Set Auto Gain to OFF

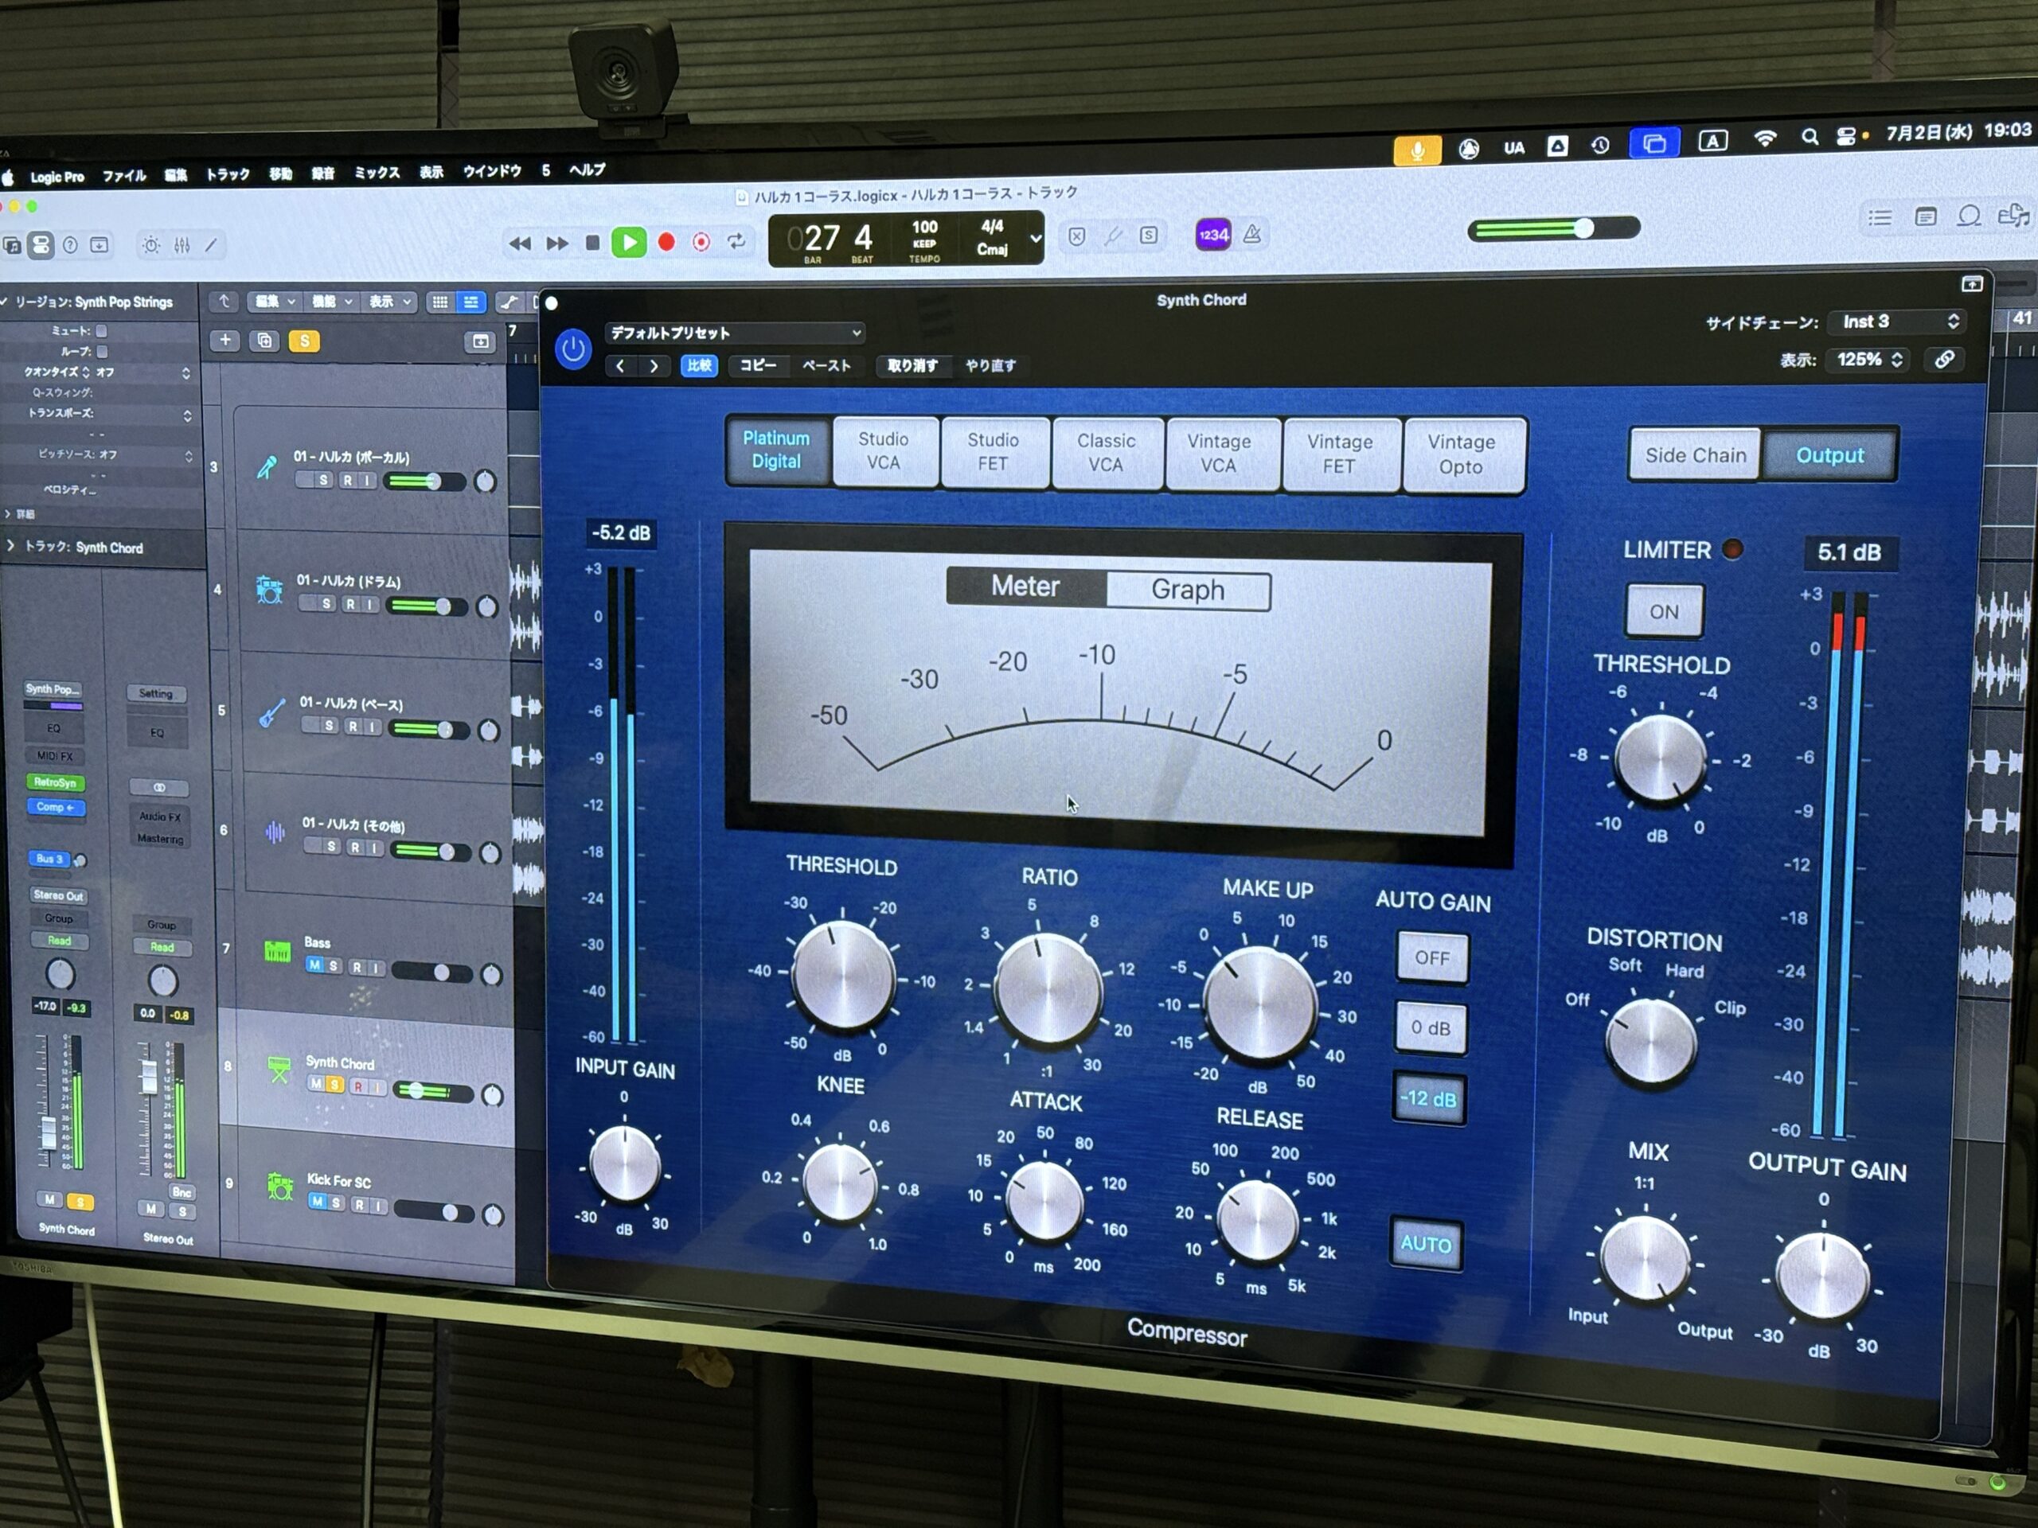pyautogui.click(x=1431, y=958)
